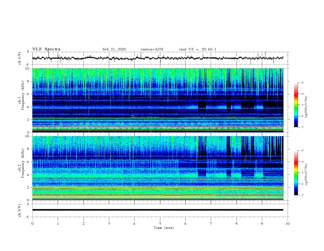Select the ch.1 color bar "log(PSD)(V²/Hz)" label
324x251 pixels.
(306, 107)
